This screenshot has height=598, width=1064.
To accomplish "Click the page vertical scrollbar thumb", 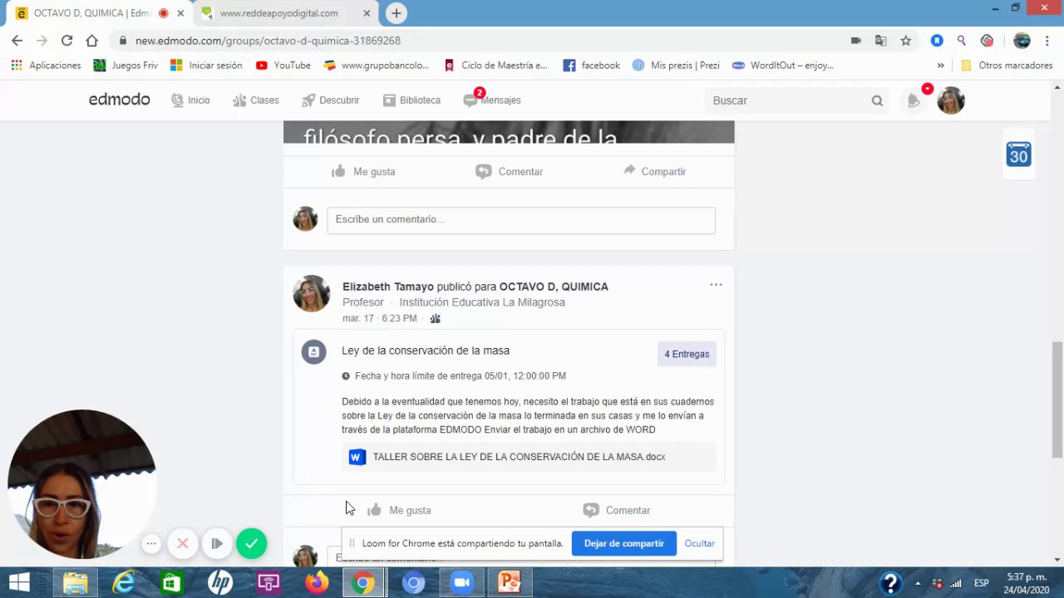I will pos(1057,399).
